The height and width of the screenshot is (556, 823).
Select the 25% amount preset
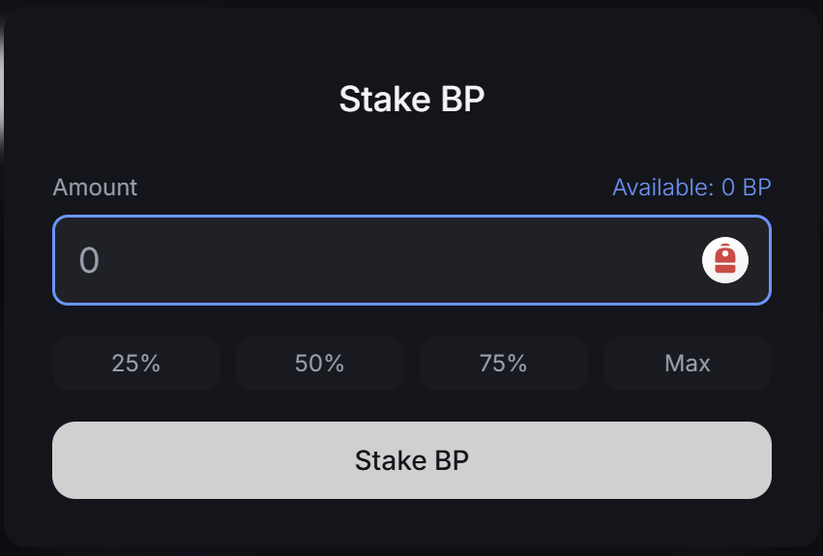tap(136, 364)
